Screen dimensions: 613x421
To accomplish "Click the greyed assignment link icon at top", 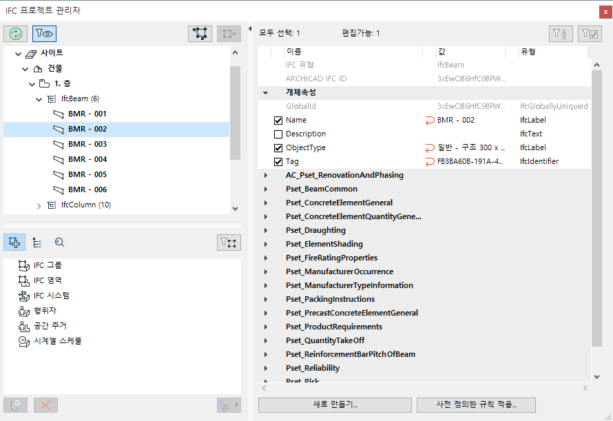I will pos(229,34).
